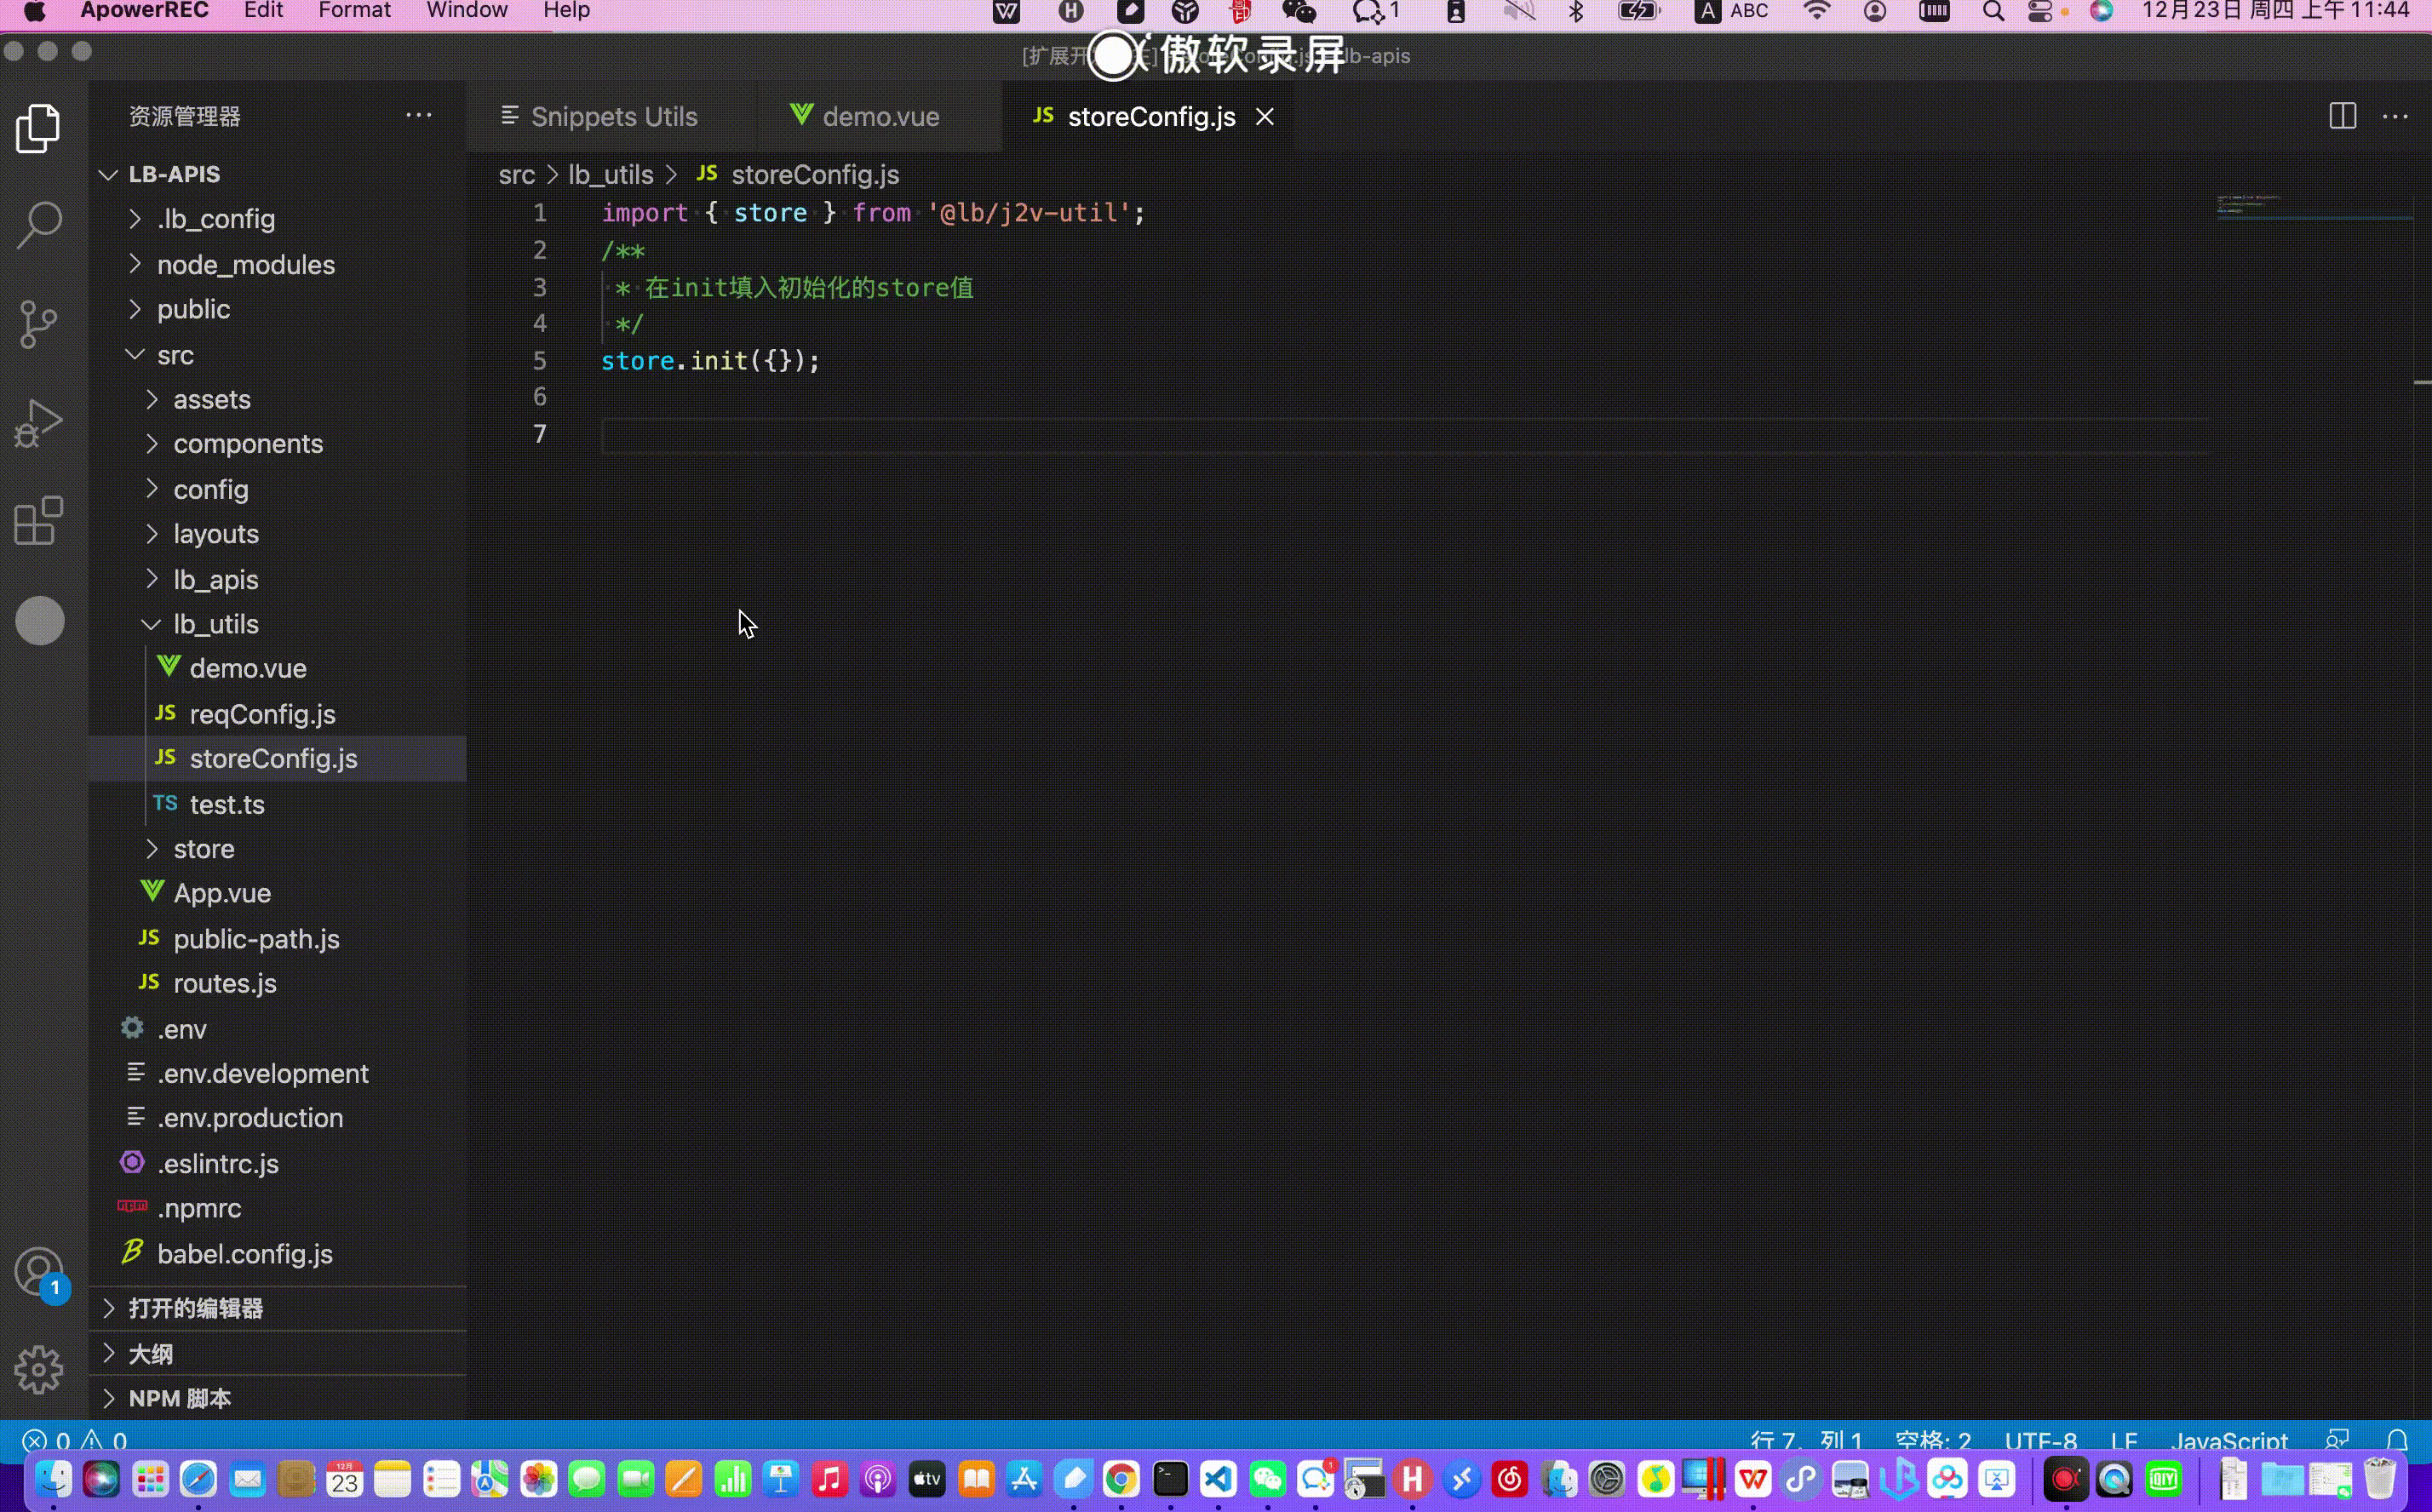Click lb_utils in the breadcrumb path
Viewport: 2432px width, 1512px height.
(611, 175)
